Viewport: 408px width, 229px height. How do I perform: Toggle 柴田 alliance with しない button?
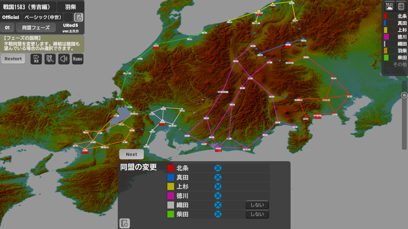257,214
